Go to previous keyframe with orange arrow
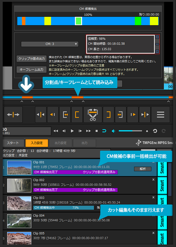Viewport: 176px width, 247px height. [x=53, y=114]
